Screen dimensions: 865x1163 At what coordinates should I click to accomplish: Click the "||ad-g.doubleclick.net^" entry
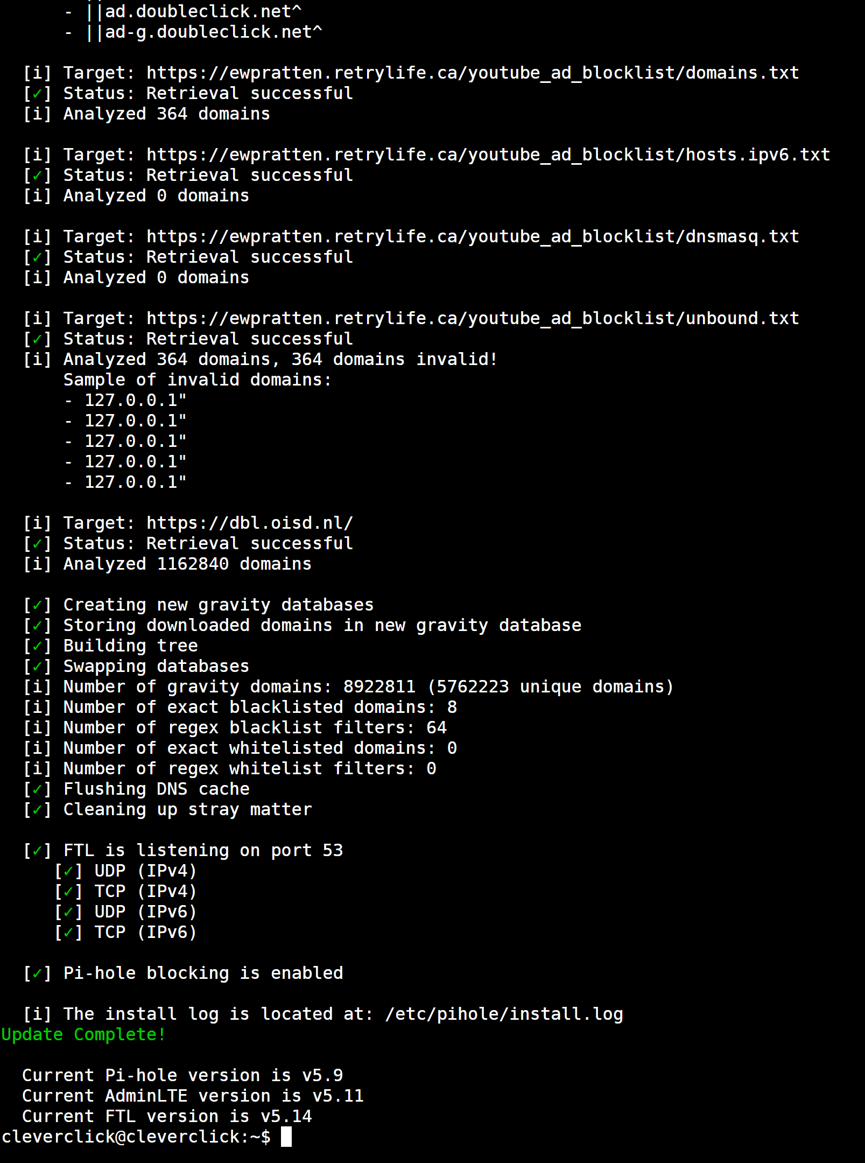(x=203, y=32)
